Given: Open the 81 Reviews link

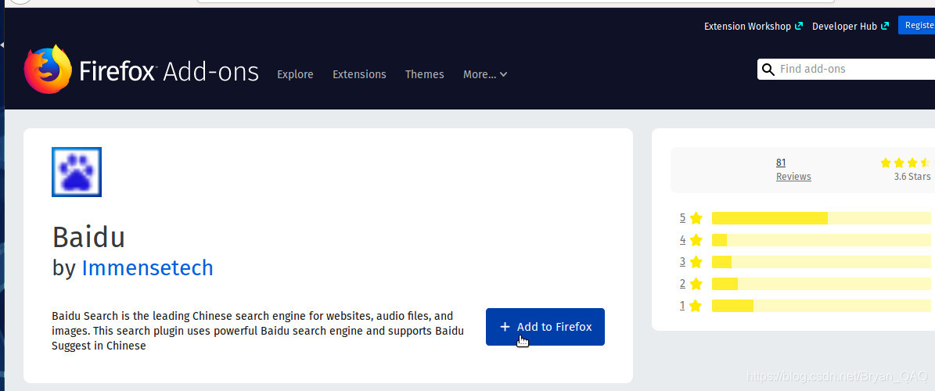Looking at the screenshot, I should 793,169.
